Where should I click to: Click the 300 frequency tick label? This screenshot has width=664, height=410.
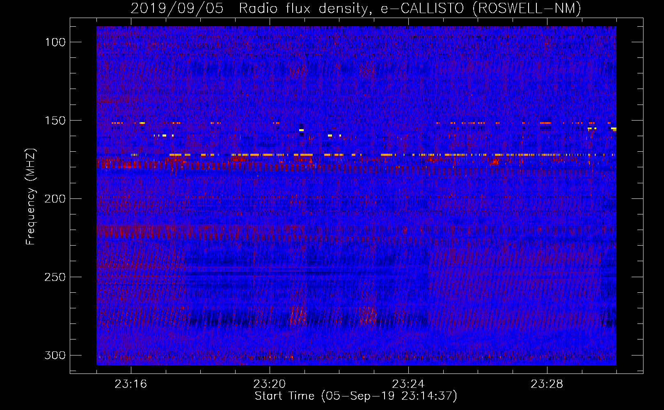coord(55,355)
